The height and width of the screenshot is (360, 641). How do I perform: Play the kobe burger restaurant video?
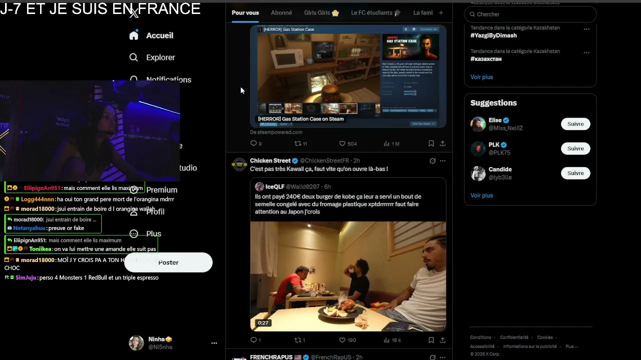click(x=348, y=276)
